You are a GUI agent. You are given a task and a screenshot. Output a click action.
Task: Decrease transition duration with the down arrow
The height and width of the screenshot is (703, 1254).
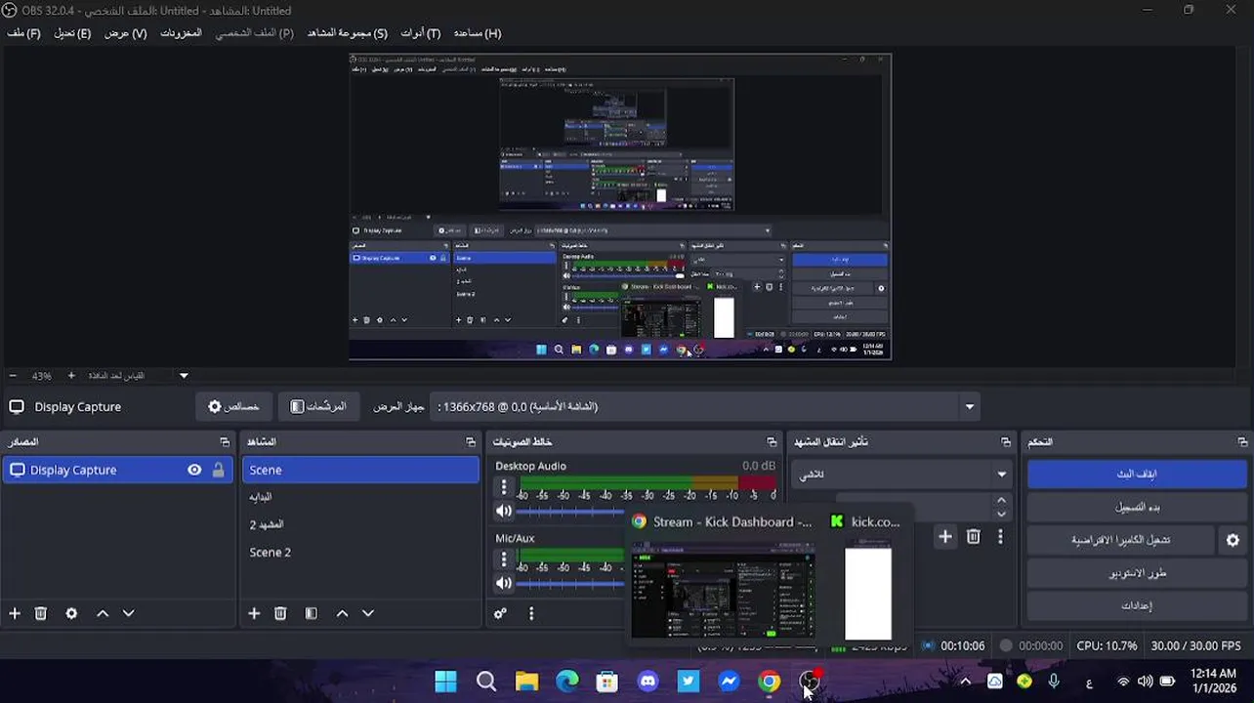click(x=1001, y=514)
